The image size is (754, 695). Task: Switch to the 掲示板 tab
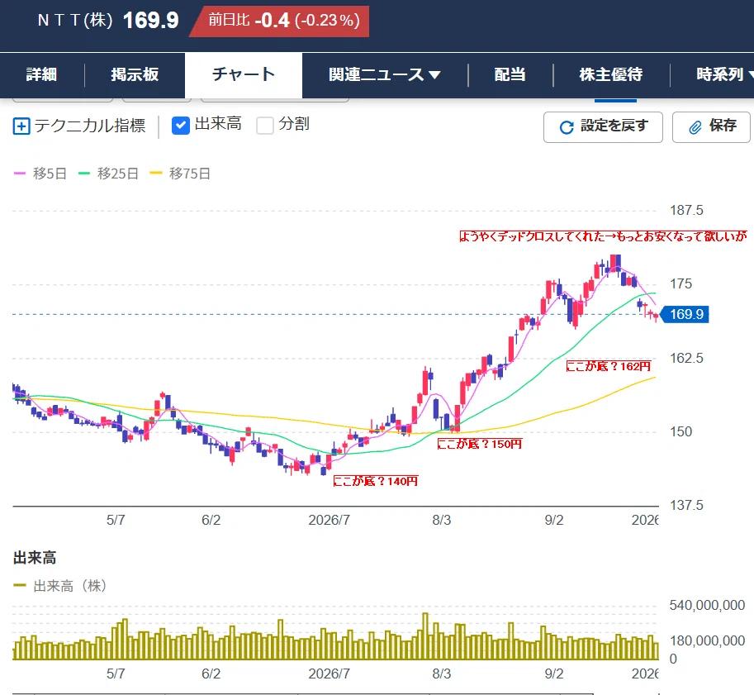click(x=135, y=74)
